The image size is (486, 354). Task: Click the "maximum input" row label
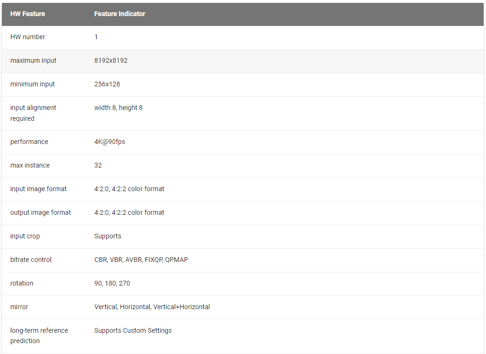pyautogui.click(x=34, y=60)
